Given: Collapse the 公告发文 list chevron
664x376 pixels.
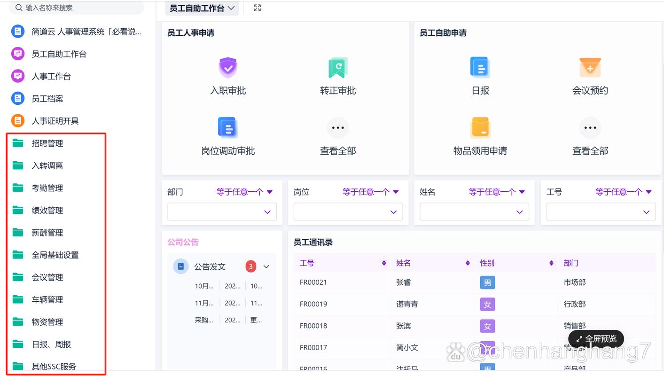Looking at the screenshot, I should click(266, 266).
